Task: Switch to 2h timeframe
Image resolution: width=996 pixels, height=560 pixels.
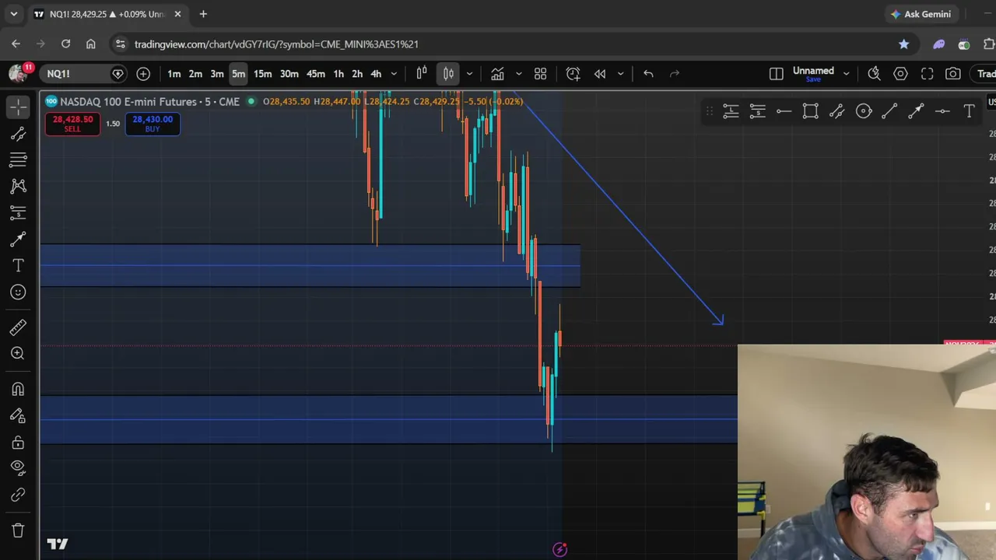Action: (x=357, y=74)
